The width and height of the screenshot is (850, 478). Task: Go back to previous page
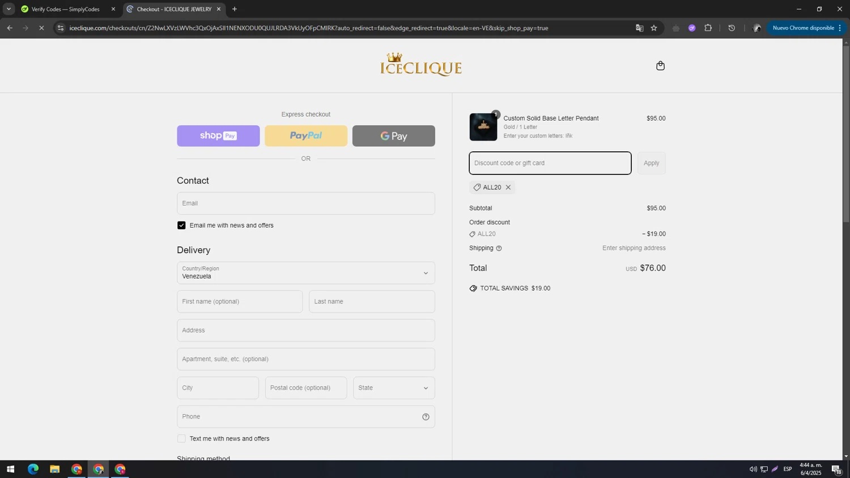(10, 28)
